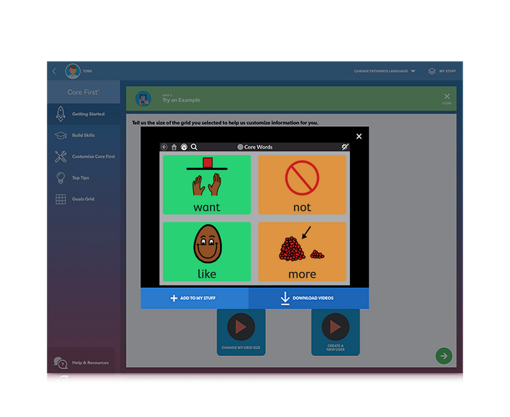Viewport: 510px width, 417px height.
Task: Click the back arrow in the top header
Action: pyautogui.click(x=54, y=71)
